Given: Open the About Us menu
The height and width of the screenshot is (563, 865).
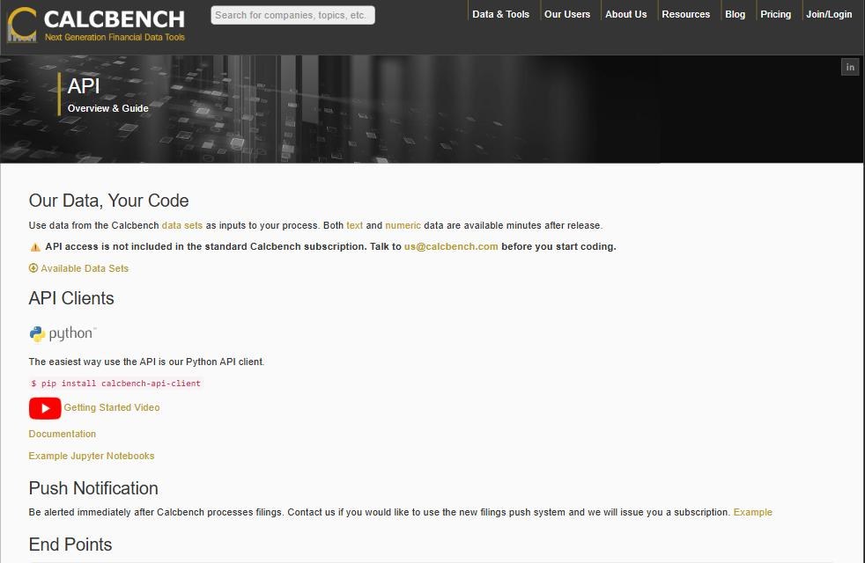Looking at the screenshot, I should (x=625, y=14).
